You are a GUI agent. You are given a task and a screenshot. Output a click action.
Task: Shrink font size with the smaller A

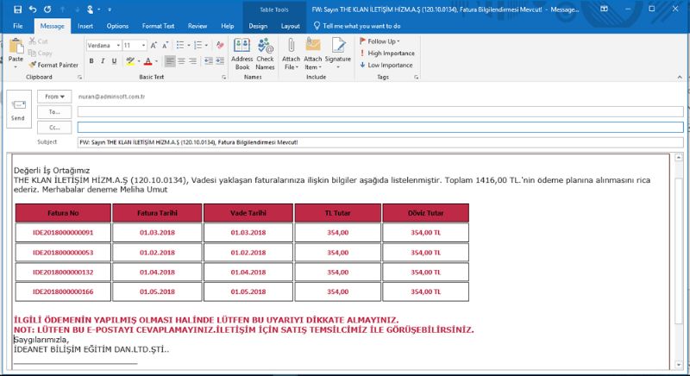pyautogui.click(x=165, y=46)
